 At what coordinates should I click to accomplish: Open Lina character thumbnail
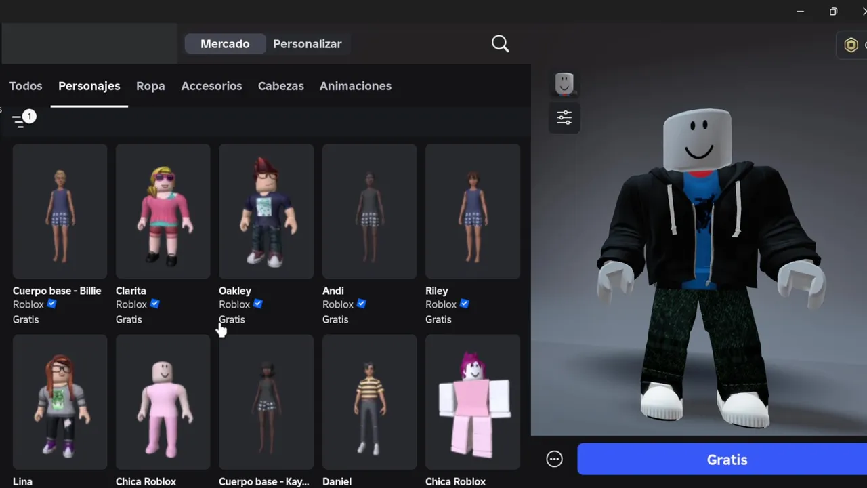point(60,402)
